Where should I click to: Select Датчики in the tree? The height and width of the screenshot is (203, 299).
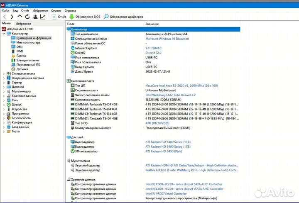tap(22, 69)
